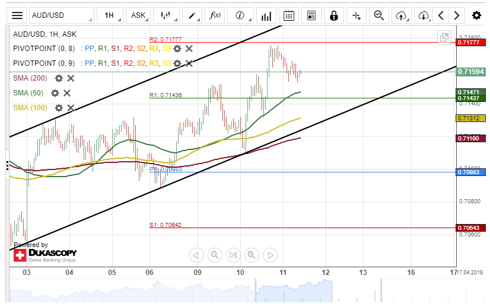Select the pencil drawing tools
The image size is (490, 304).
tap(192, 15)
